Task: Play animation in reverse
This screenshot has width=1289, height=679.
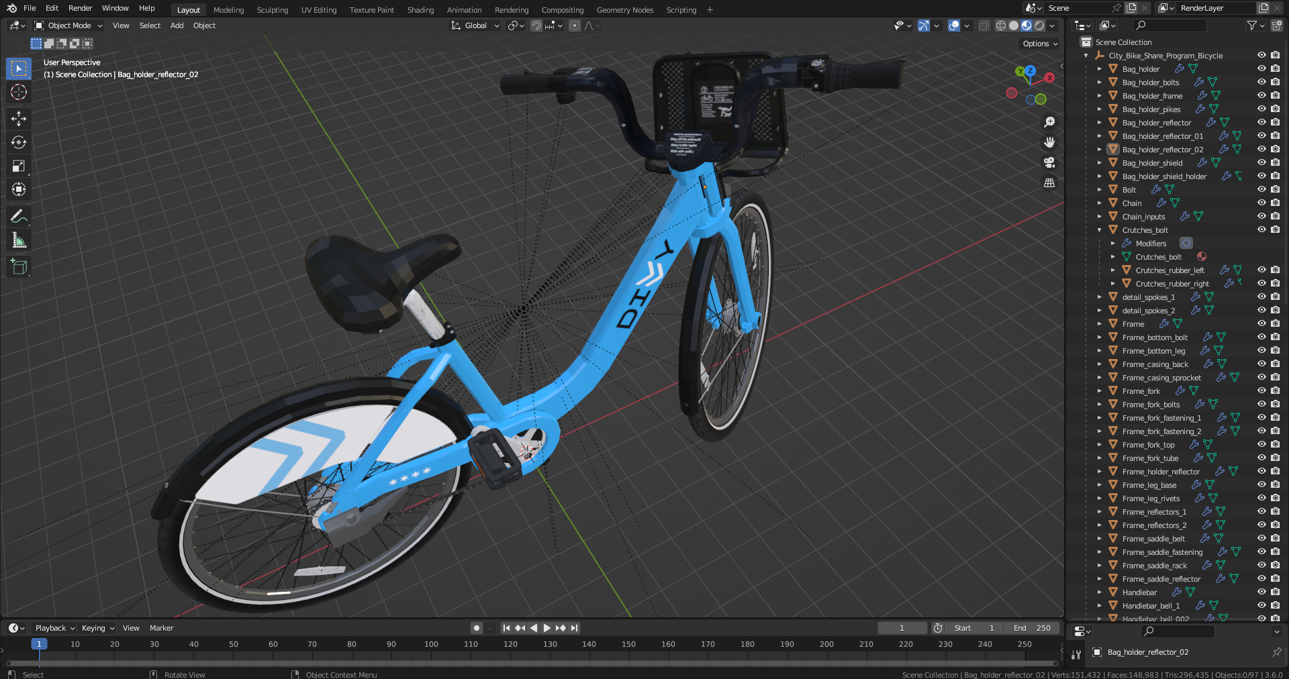Action: coord(534,628)
